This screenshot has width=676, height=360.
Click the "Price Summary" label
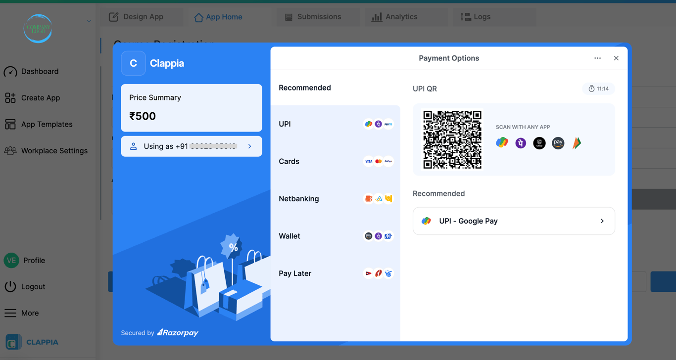pos(155,97)
